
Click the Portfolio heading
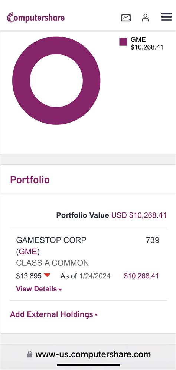click(30, 180)
